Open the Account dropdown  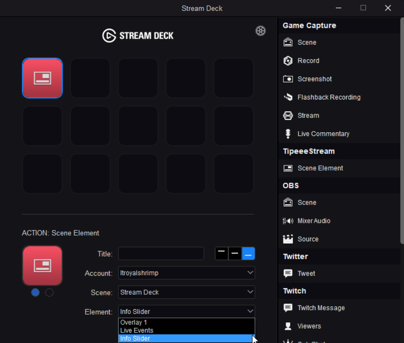pos(186,273)
